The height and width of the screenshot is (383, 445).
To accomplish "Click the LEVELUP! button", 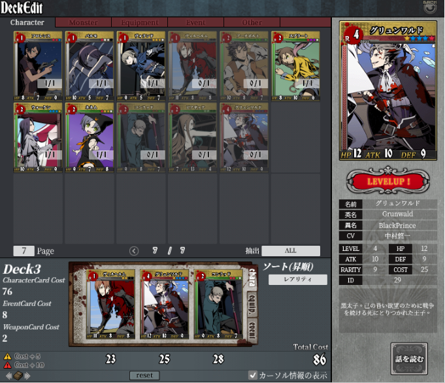I will (388, 181).
